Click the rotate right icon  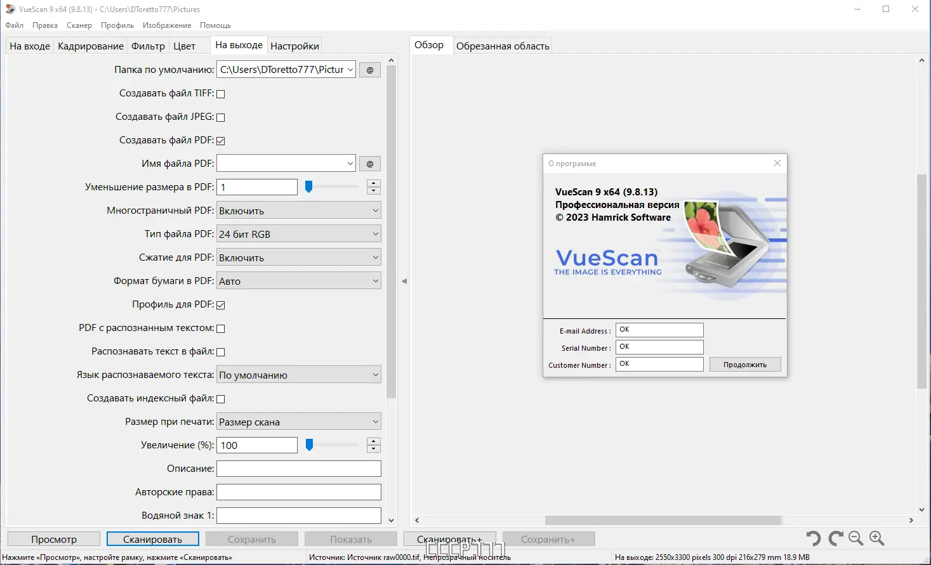[836, 538]
